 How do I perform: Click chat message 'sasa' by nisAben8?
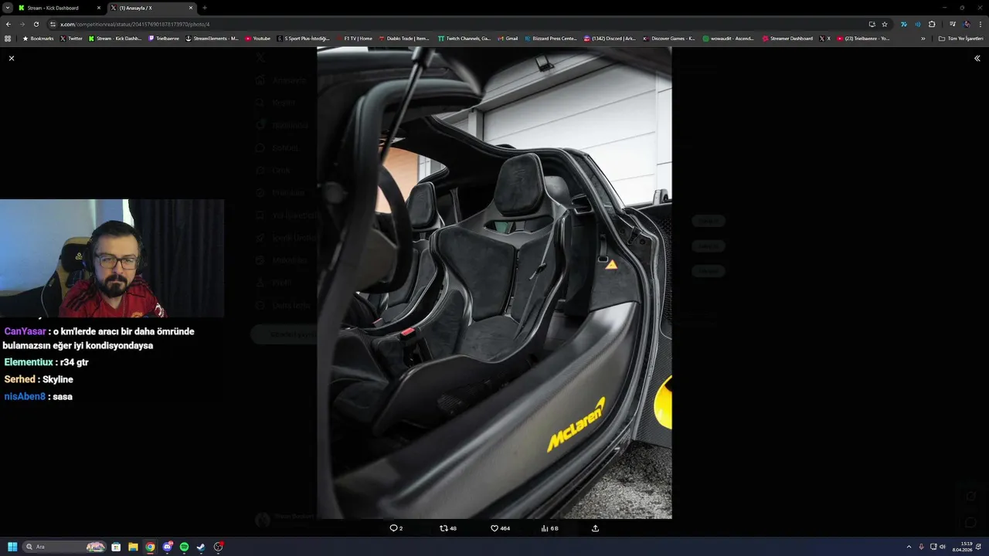coord(63,396)
